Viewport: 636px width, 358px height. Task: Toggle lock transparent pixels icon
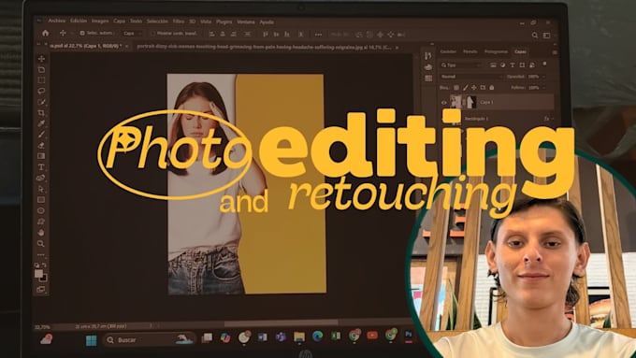tap(456, 88)
